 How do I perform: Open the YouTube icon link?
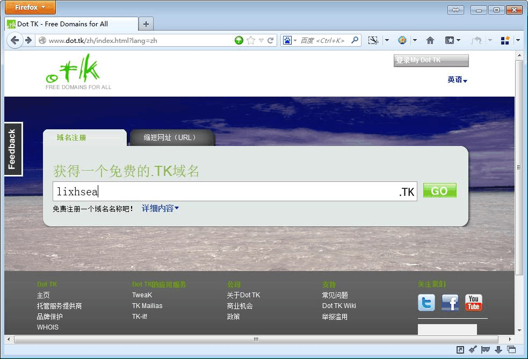click(x=473, y=303)
